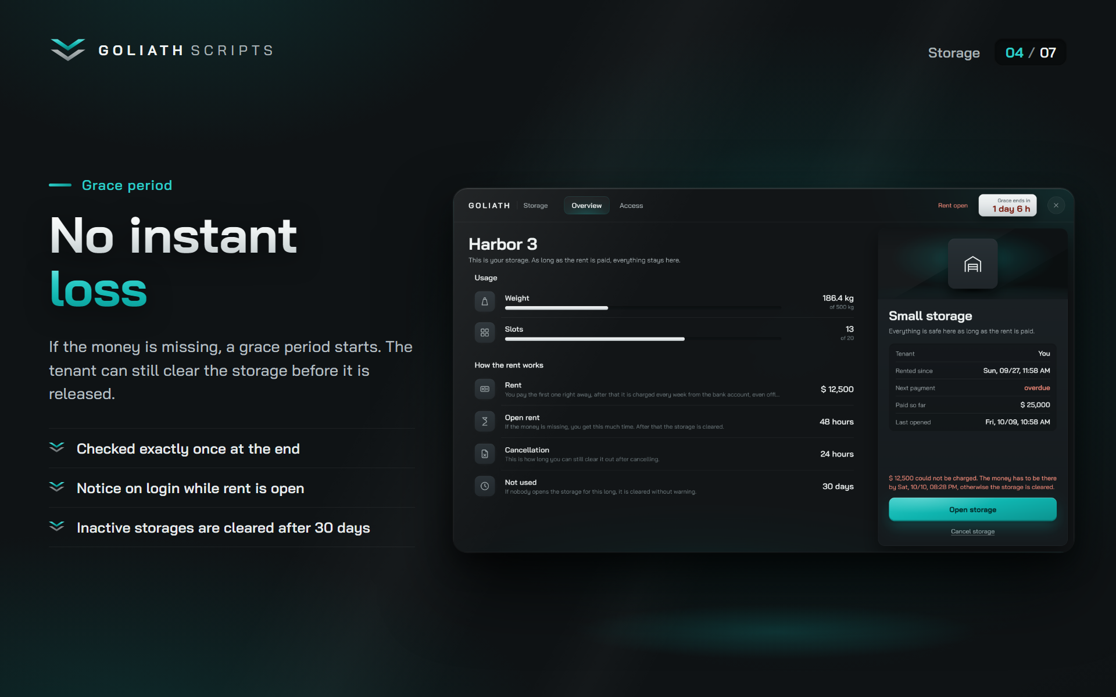Click the Weight usage progress bar
The width and height of the screenshot is (1116, 697).
click(642, 308)
